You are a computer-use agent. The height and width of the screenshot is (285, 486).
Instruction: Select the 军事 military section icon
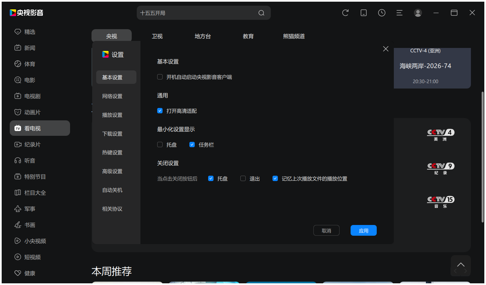click(18, 209)
